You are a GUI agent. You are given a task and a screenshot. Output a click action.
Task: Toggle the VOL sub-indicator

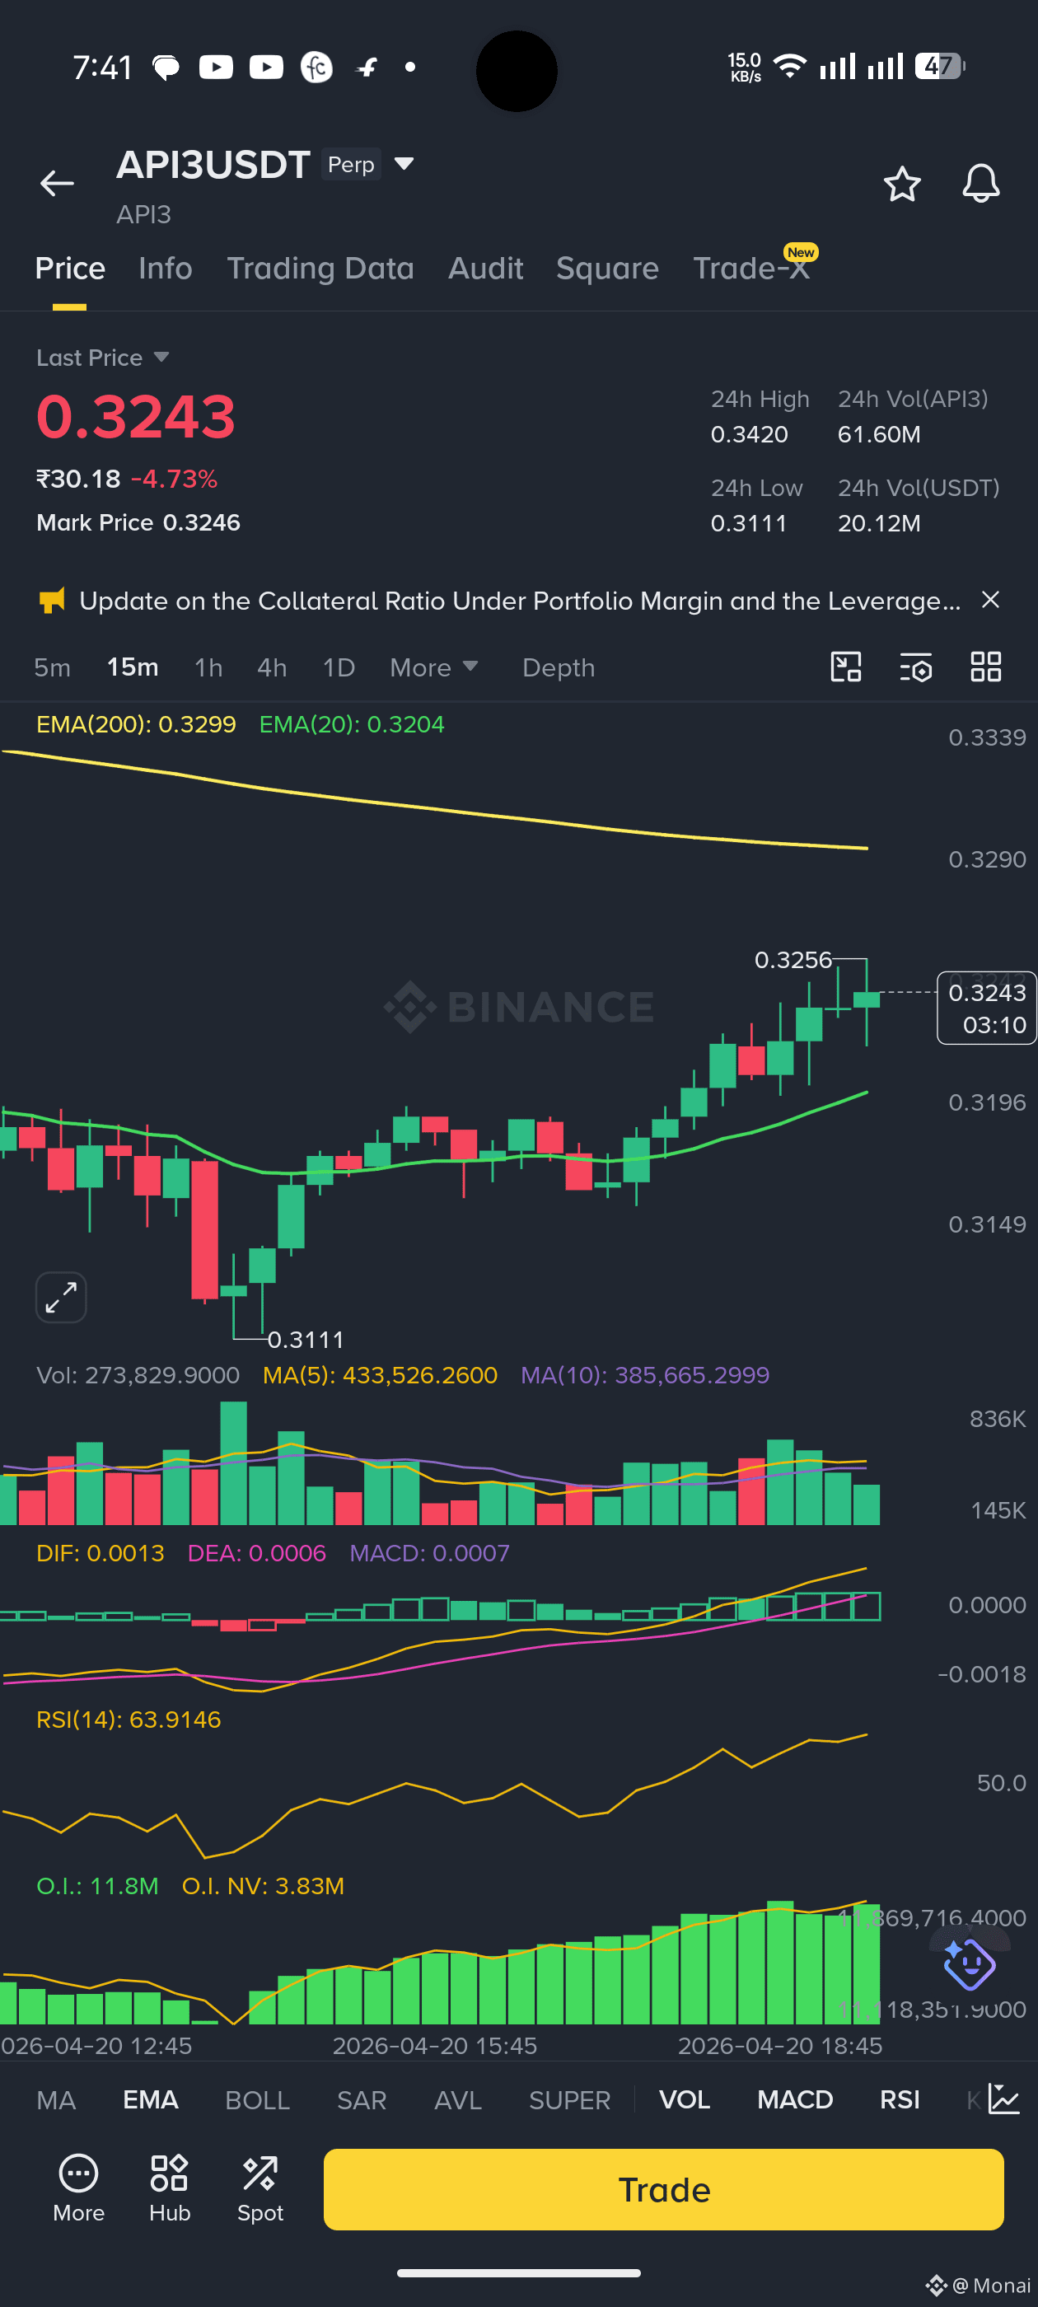coord(685,2099)
